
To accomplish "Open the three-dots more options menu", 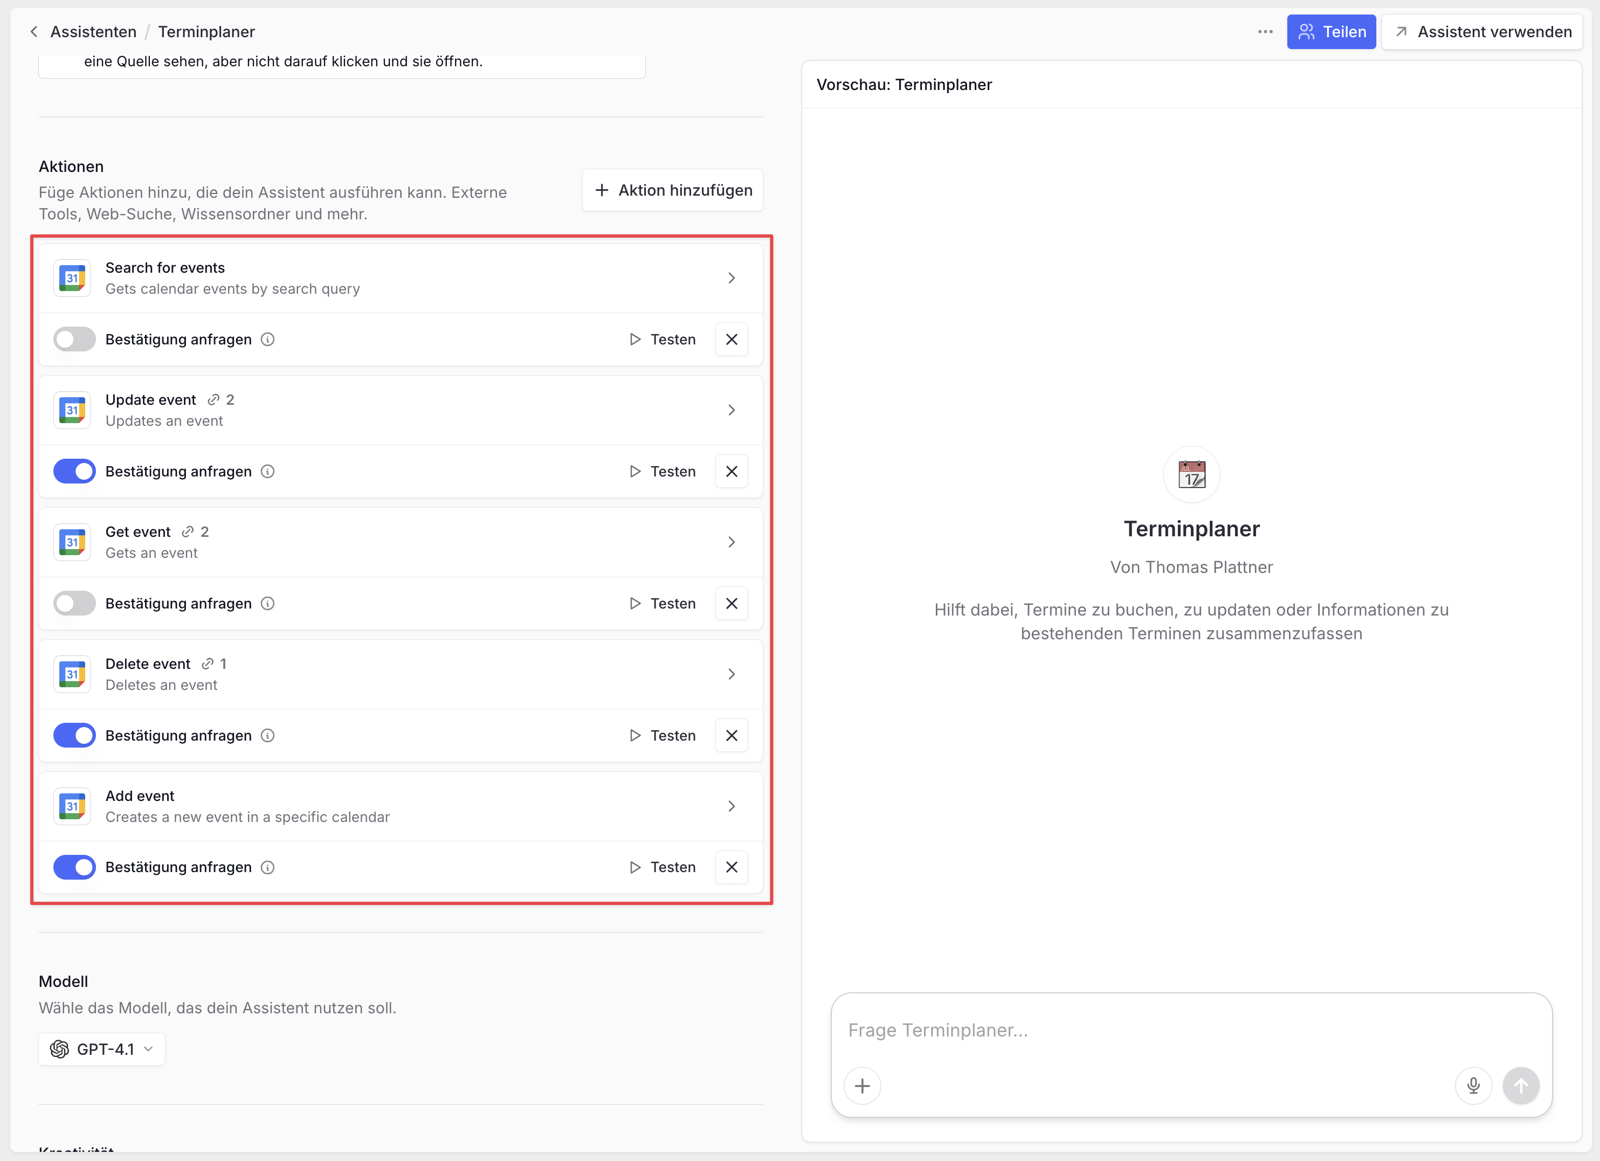I will click(x=1265, y=32).
